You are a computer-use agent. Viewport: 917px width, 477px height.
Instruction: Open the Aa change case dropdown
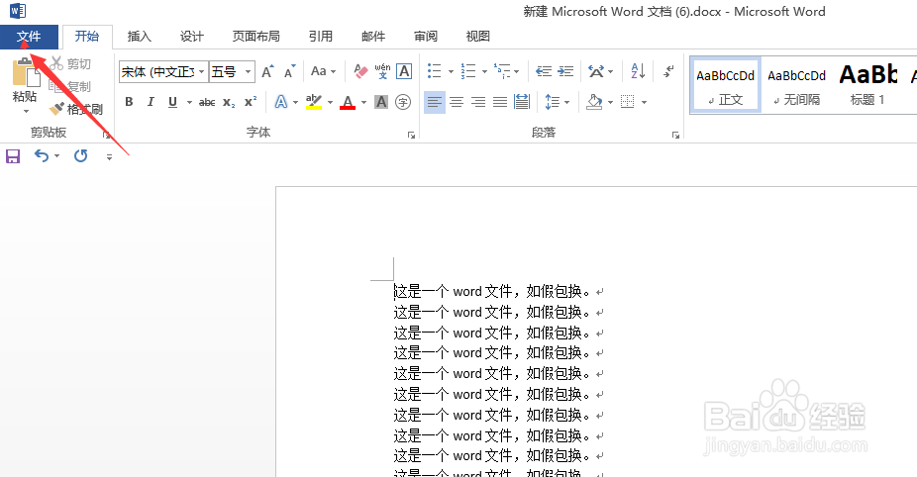324,71
